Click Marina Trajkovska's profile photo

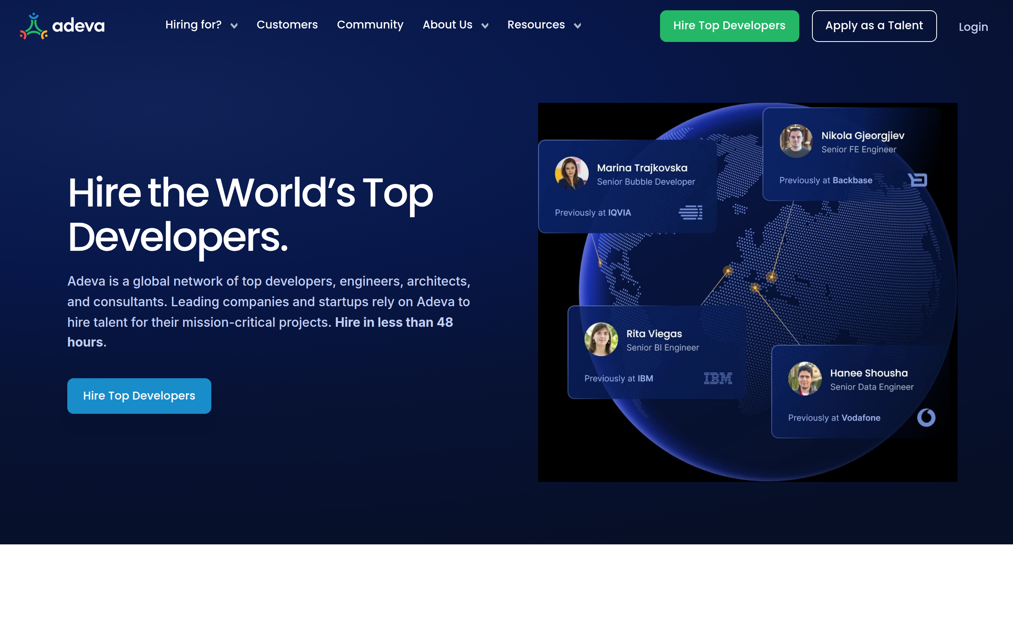(x=571, y=174)
